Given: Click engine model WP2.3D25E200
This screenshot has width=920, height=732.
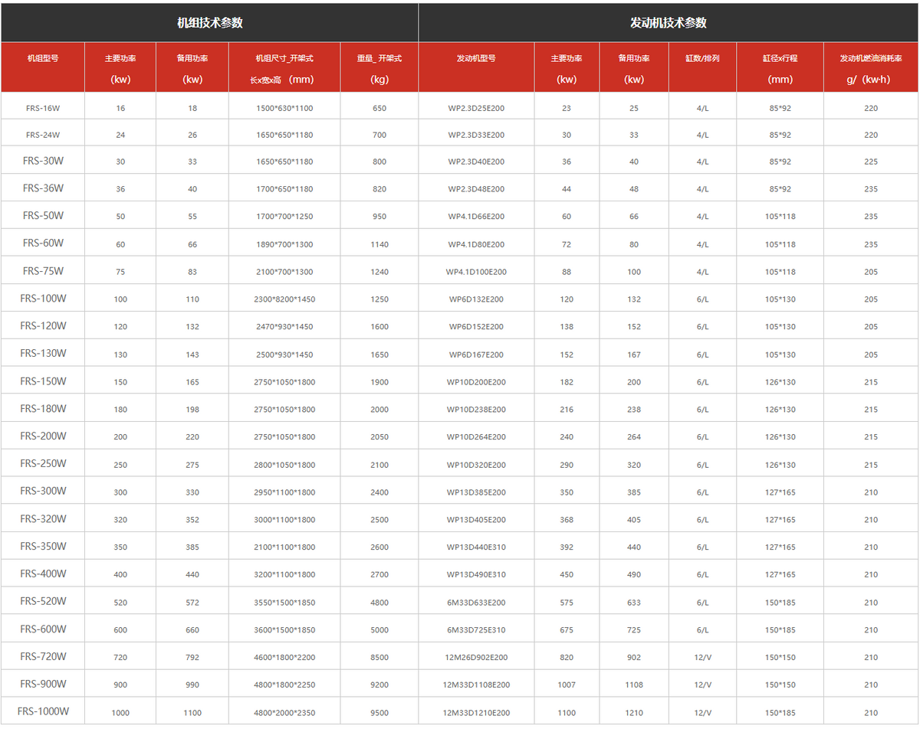Looking at the screenshot, I should click(476, 108).
